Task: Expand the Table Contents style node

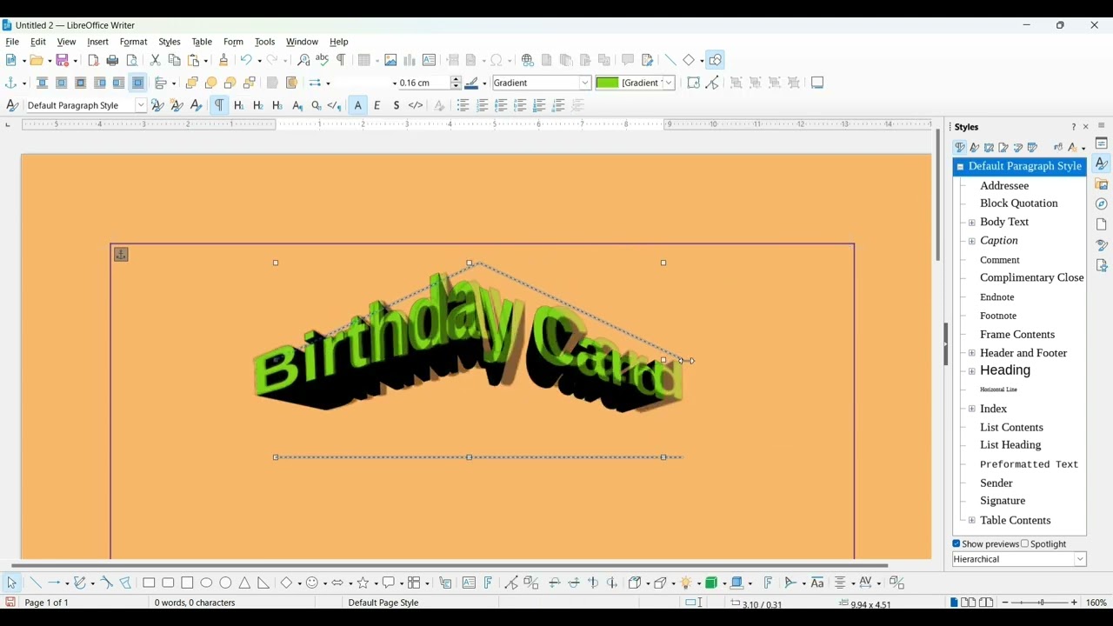Action: (972, 521)
